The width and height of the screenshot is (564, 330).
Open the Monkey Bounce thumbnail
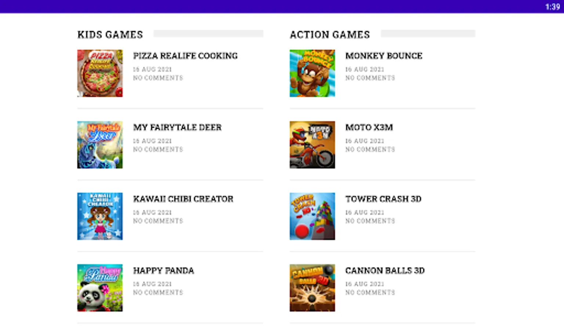pos(312,73)
